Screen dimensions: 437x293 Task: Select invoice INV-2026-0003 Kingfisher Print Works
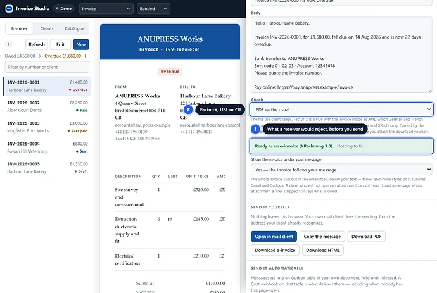(47, 127)
